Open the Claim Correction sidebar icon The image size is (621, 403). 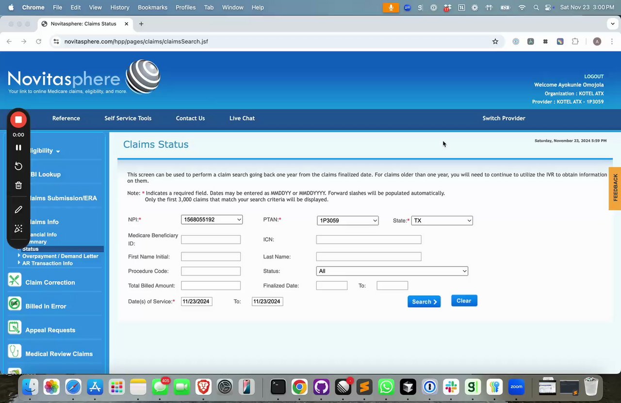tap(15, 280)
